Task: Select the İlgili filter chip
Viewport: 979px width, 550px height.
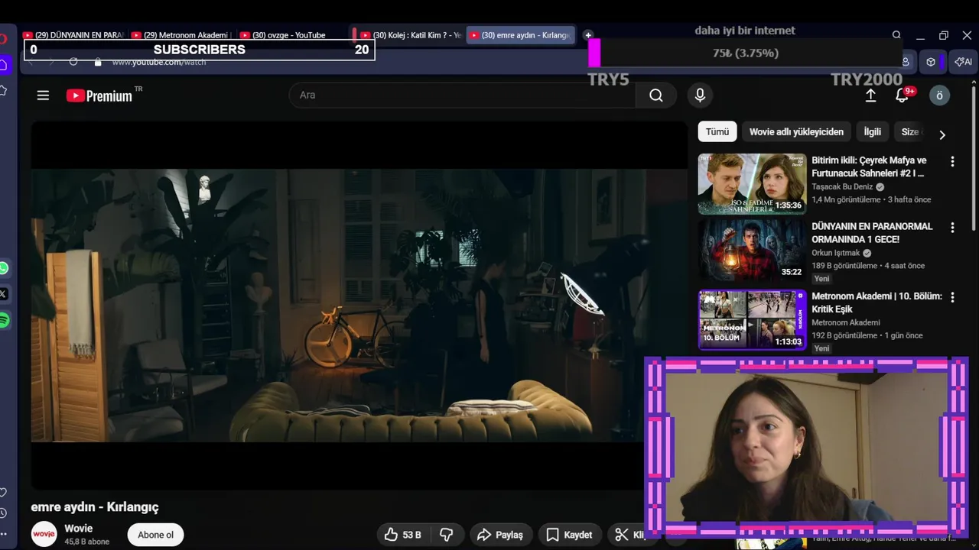Action: tap(873, 131)
